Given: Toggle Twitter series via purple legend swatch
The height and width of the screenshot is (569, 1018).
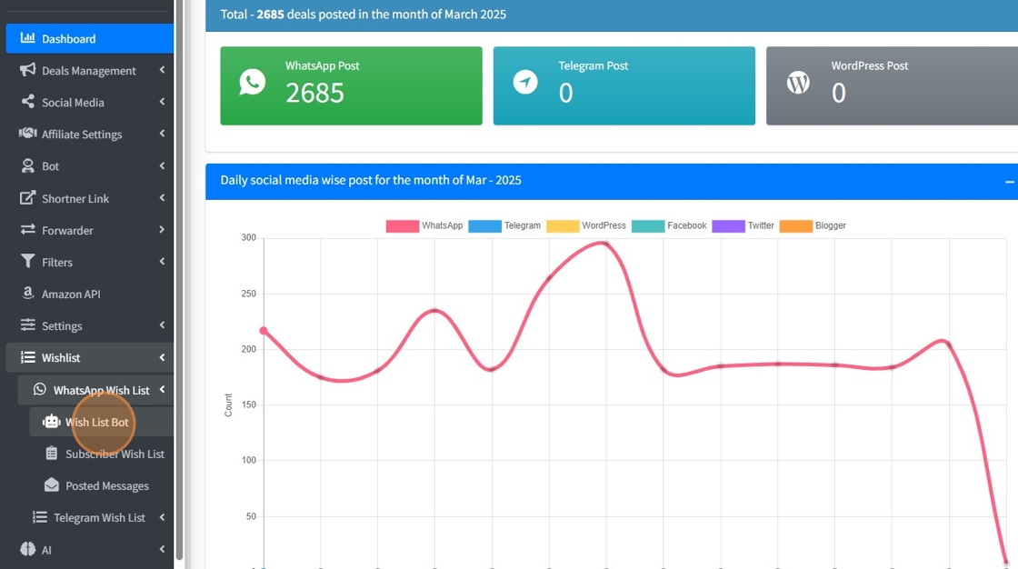Looking at the screenshot, I should pos(728,225).
